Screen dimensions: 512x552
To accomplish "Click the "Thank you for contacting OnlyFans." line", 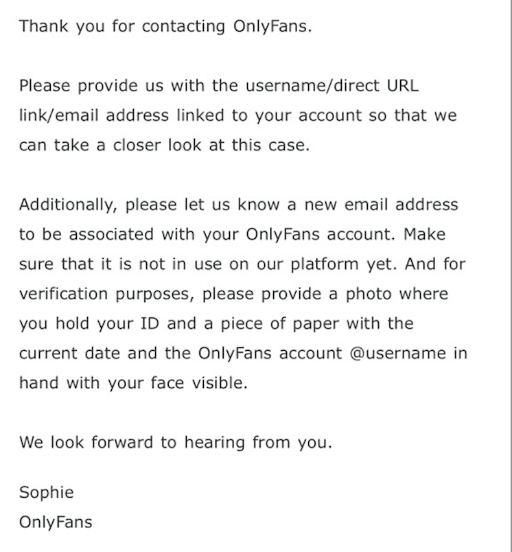I will pos(165,27).
